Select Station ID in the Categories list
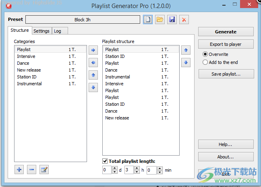This screenshot has width=261, height=187. 50,77
